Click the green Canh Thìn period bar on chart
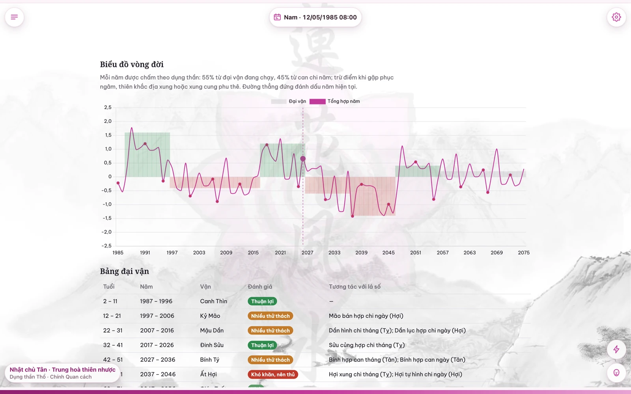The height and width of the screenshot is (394, 631). 147,155
